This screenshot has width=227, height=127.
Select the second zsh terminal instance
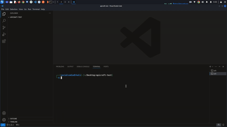pos(218,74)
